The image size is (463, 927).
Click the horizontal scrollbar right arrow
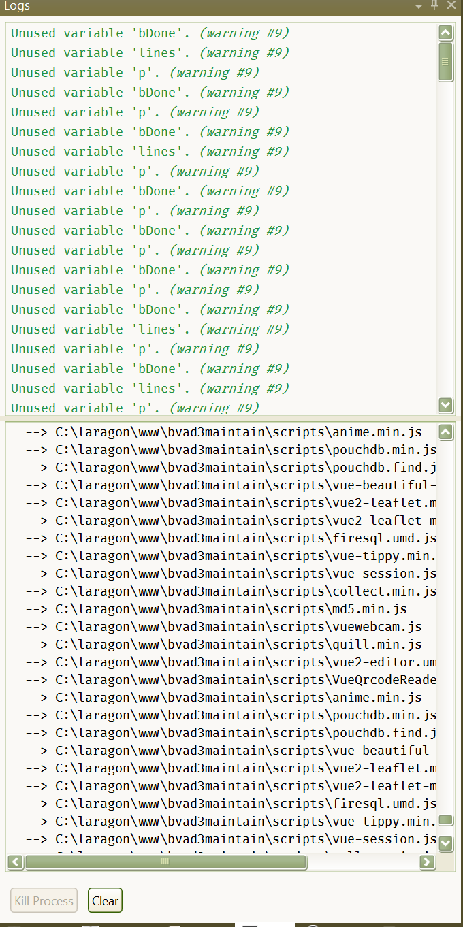[x=428, y=862]
